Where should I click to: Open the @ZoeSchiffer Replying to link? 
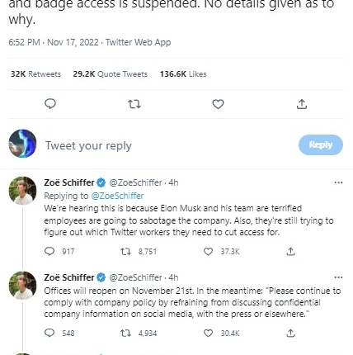pos(117,196)
